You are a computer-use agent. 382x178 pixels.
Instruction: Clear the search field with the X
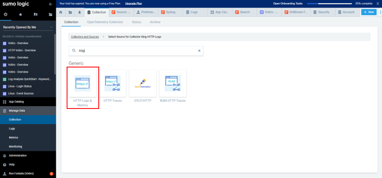199,51
